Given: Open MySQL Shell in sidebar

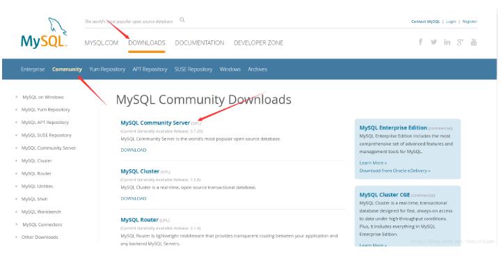Looking at the screenshot, I should pos(34,199).
